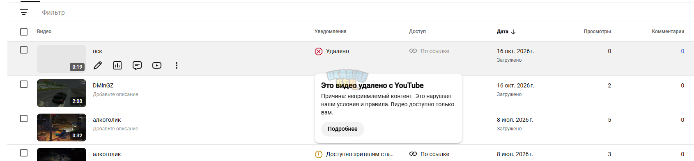
Task: Open title алкоголик in bottom row
Action: coord(107,154)
